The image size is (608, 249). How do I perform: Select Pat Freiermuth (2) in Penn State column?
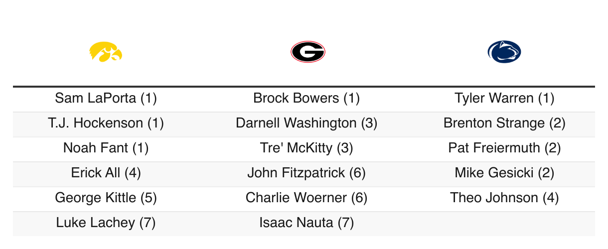[504, 148]
